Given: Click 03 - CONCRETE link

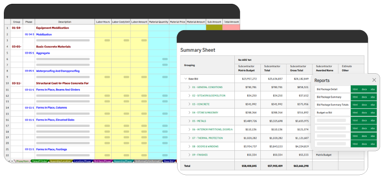Looking at the screenshot, I should pos(201,104).
